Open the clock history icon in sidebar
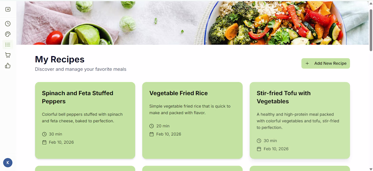 tap(8, 23)
